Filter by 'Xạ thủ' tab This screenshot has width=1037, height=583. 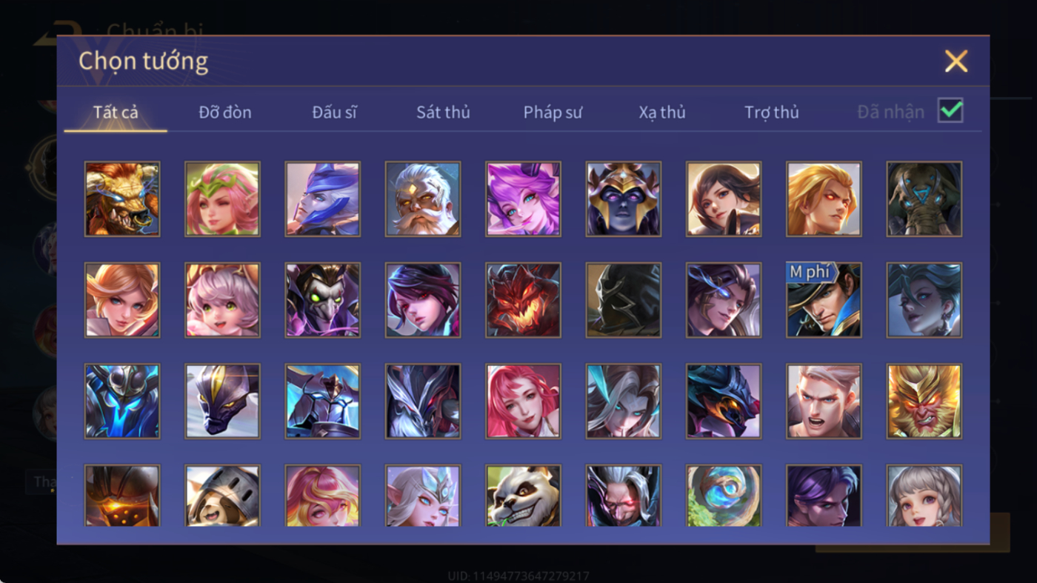662,113
